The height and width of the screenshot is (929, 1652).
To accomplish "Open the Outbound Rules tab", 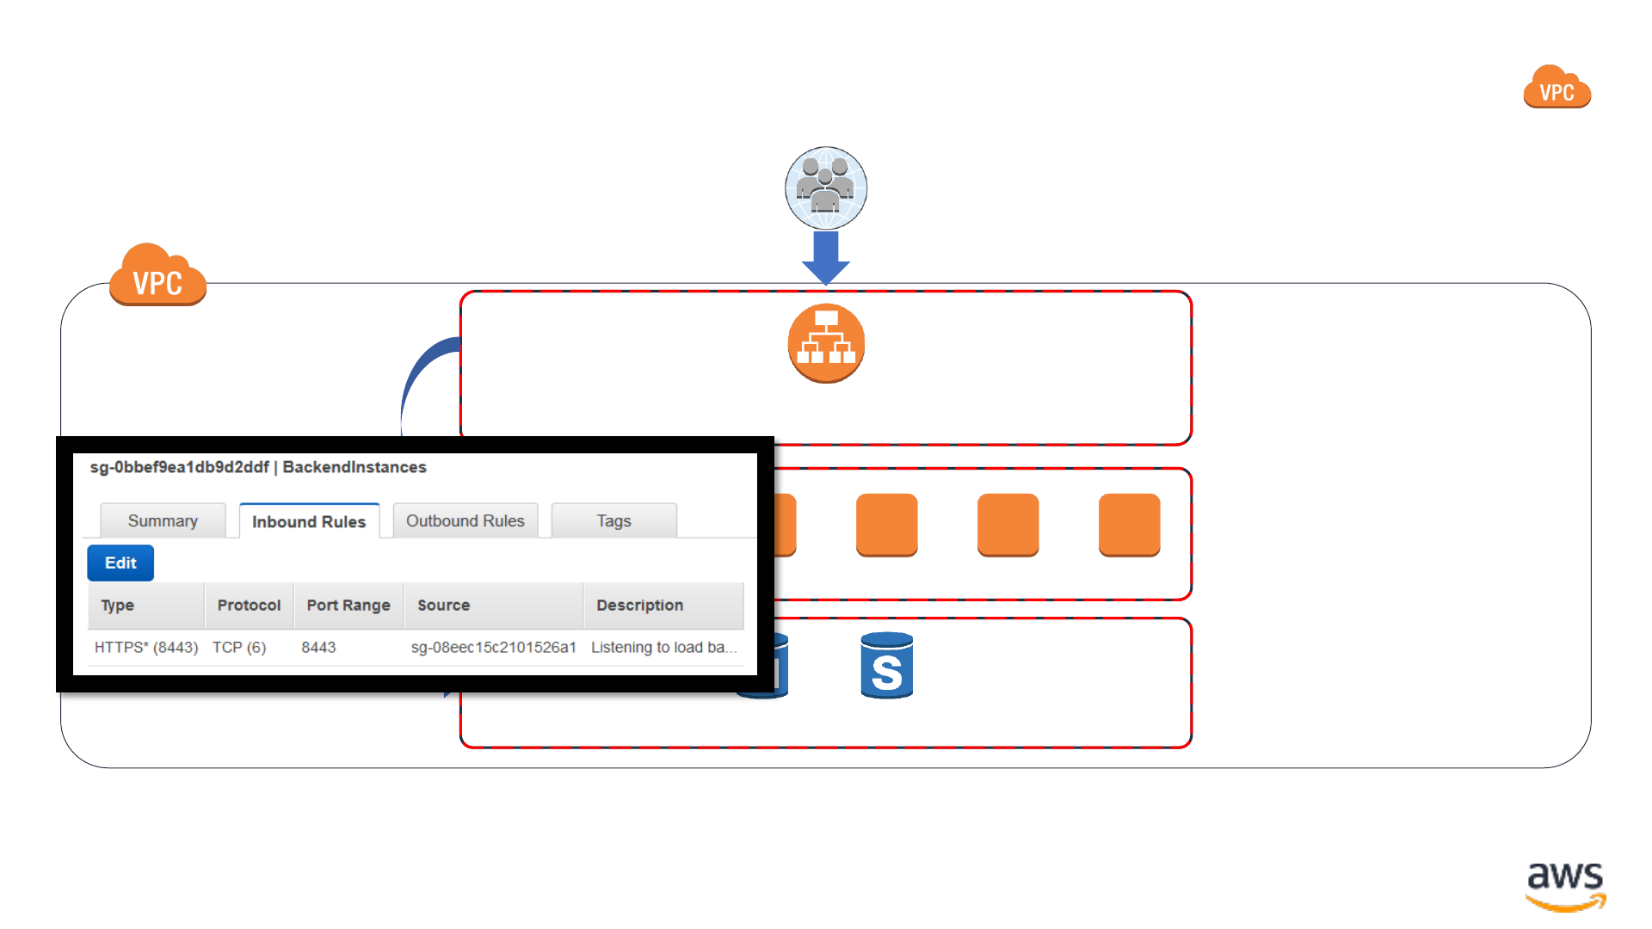I will 465,520.
